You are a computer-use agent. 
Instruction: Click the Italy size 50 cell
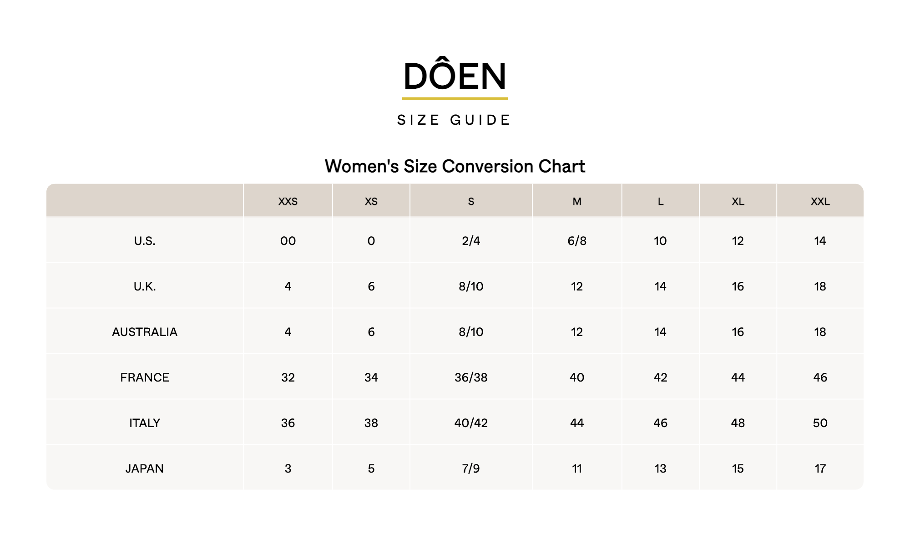tap(820, 423)
